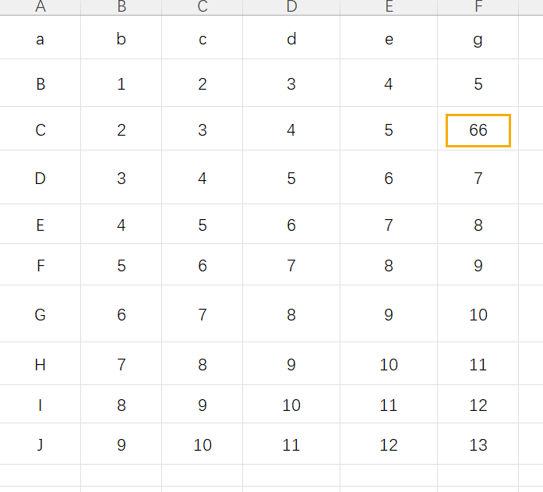Viewport: 543px width, 492px height.
Task: Click the 10 in row G
Action: (478, 314)
